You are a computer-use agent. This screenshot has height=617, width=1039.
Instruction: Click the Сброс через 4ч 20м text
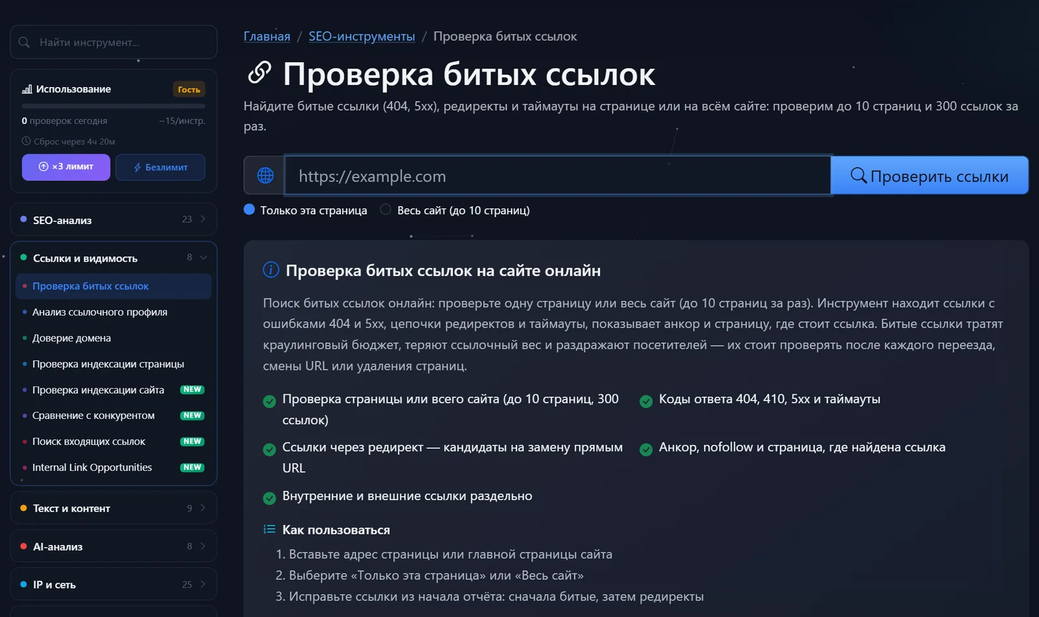74,141
